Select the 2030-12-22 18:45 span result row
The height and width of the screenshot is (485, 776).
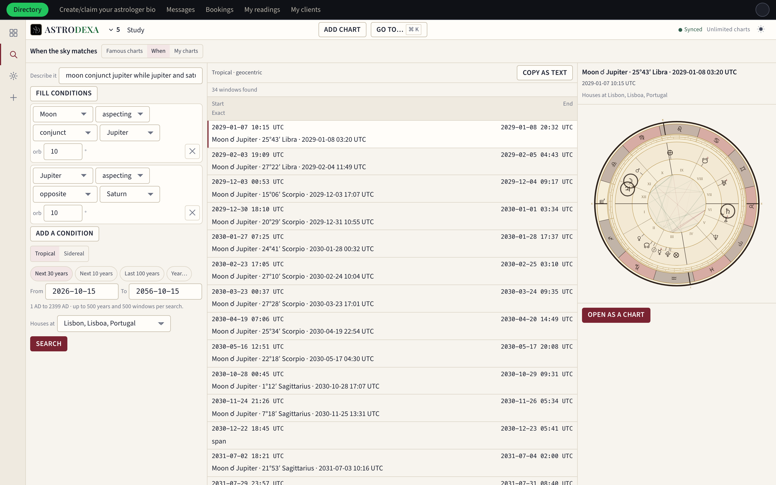pyautogui.click(x=392, y=435)
